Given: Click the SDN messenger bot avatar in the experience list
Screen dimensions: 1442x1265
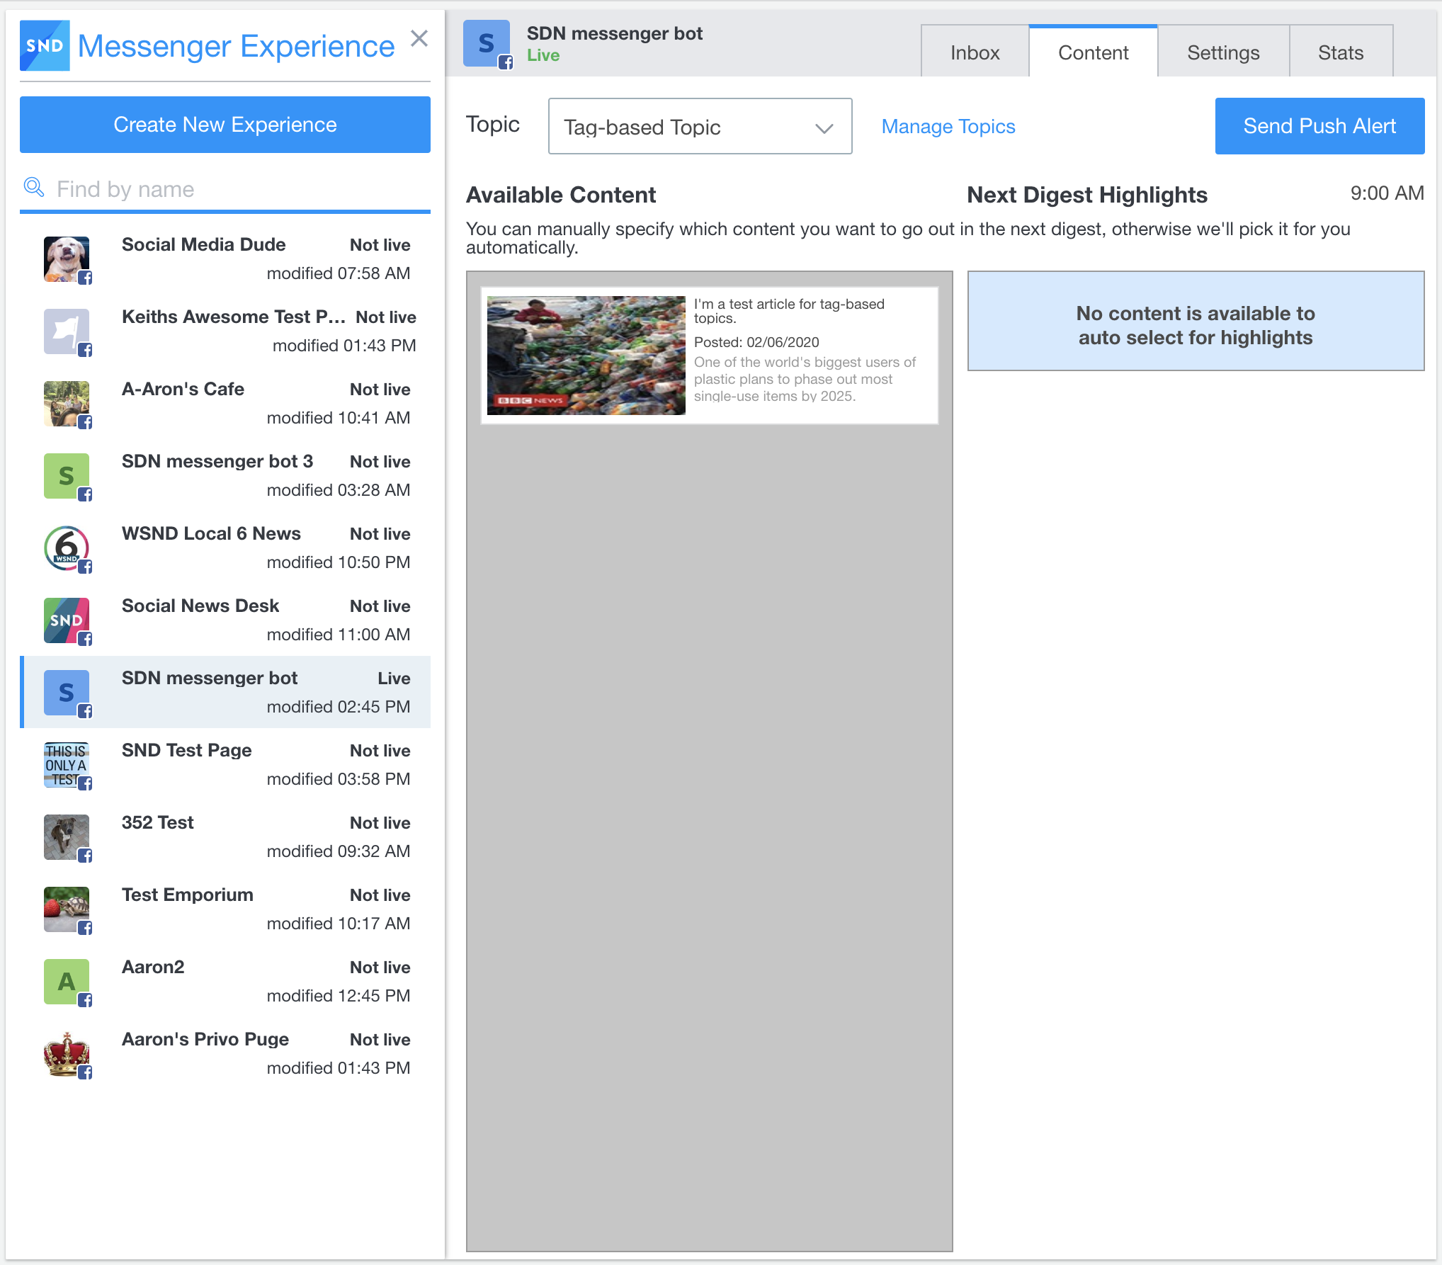Looking at the screenshot, I should [67, 693].
